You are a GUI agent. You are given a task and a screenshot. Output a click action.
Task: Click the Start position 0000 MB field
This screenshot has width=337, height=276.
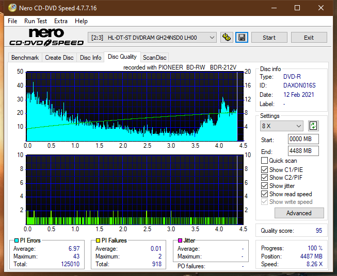click(x=303, y=139)
